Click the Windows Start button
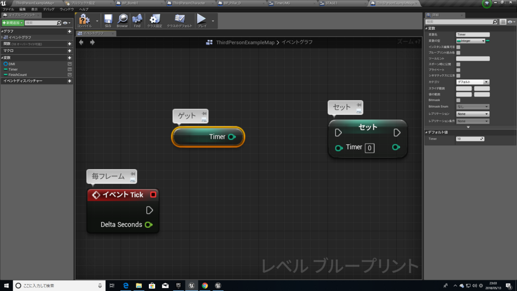This screenshot has height=291, width=517. pyautogui.click(x=6, y=285)
